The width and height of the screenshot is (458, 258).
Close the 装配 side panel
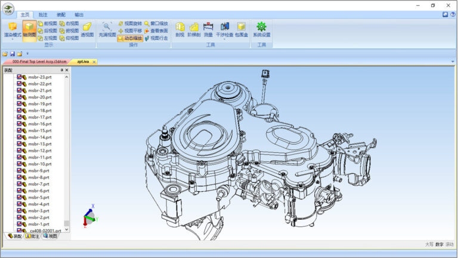coord(67,70)
